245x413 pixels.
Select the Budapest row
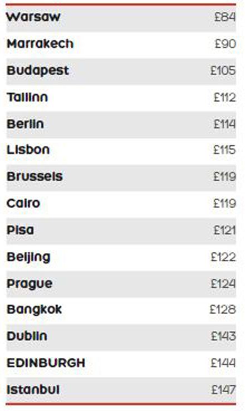pos(121,71)
